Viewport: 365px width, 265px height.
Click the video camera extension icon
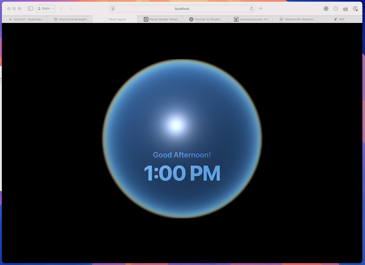tap(345, 9)
